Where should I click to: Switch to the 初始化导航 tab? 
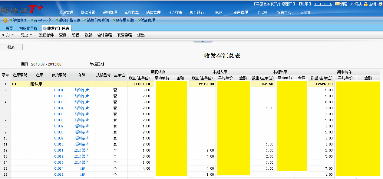[x=28, y=28]
